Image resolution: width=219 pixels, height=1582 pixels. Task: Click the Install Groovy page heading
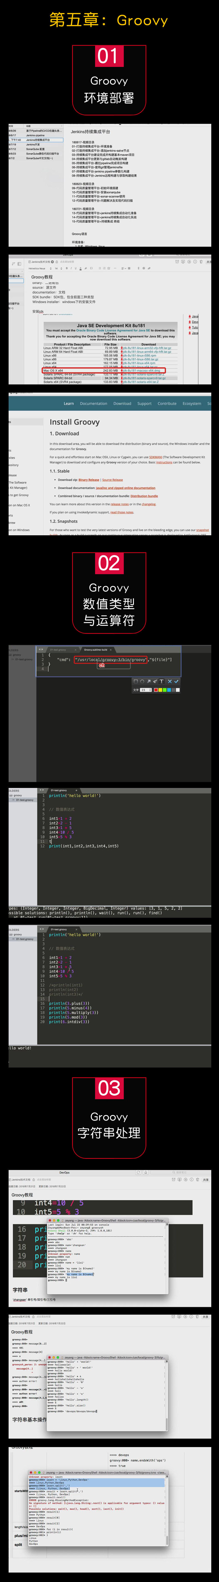[x=74, y=422]
